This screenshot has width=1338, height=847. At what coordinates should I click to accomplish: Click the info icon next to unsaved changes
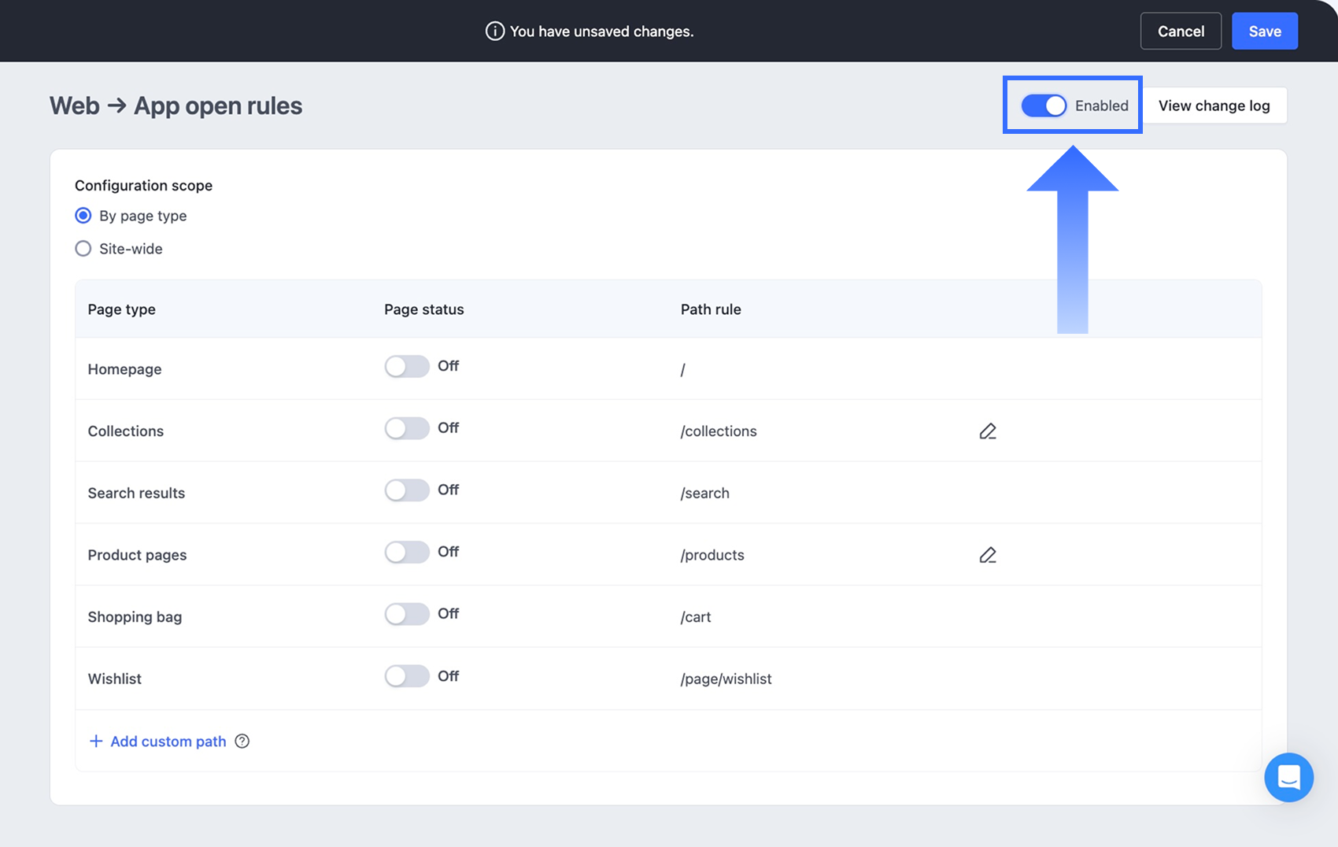pyautogui.click(x=494, y=31)
